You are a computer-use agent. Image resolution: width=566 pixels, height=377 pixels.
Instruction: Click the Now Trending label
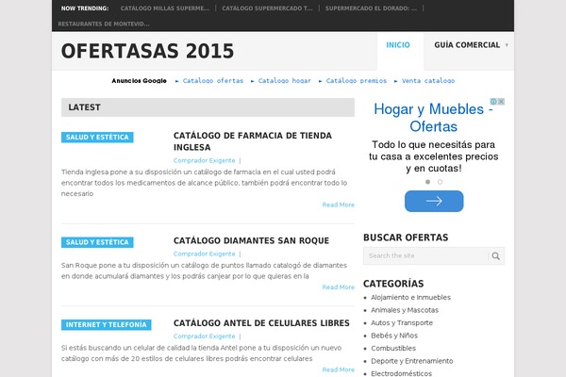click(85, 8)
